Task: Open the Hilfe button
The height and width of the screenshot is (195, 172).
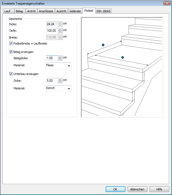Action: pos(159,189)
